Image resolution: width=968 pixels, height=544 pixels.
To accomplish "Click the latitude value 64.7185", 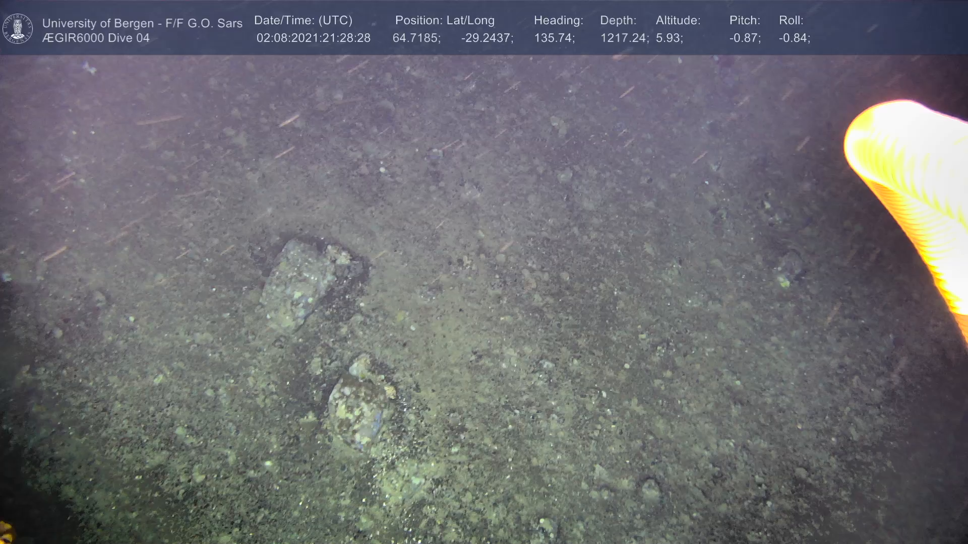I will point(416,38).
